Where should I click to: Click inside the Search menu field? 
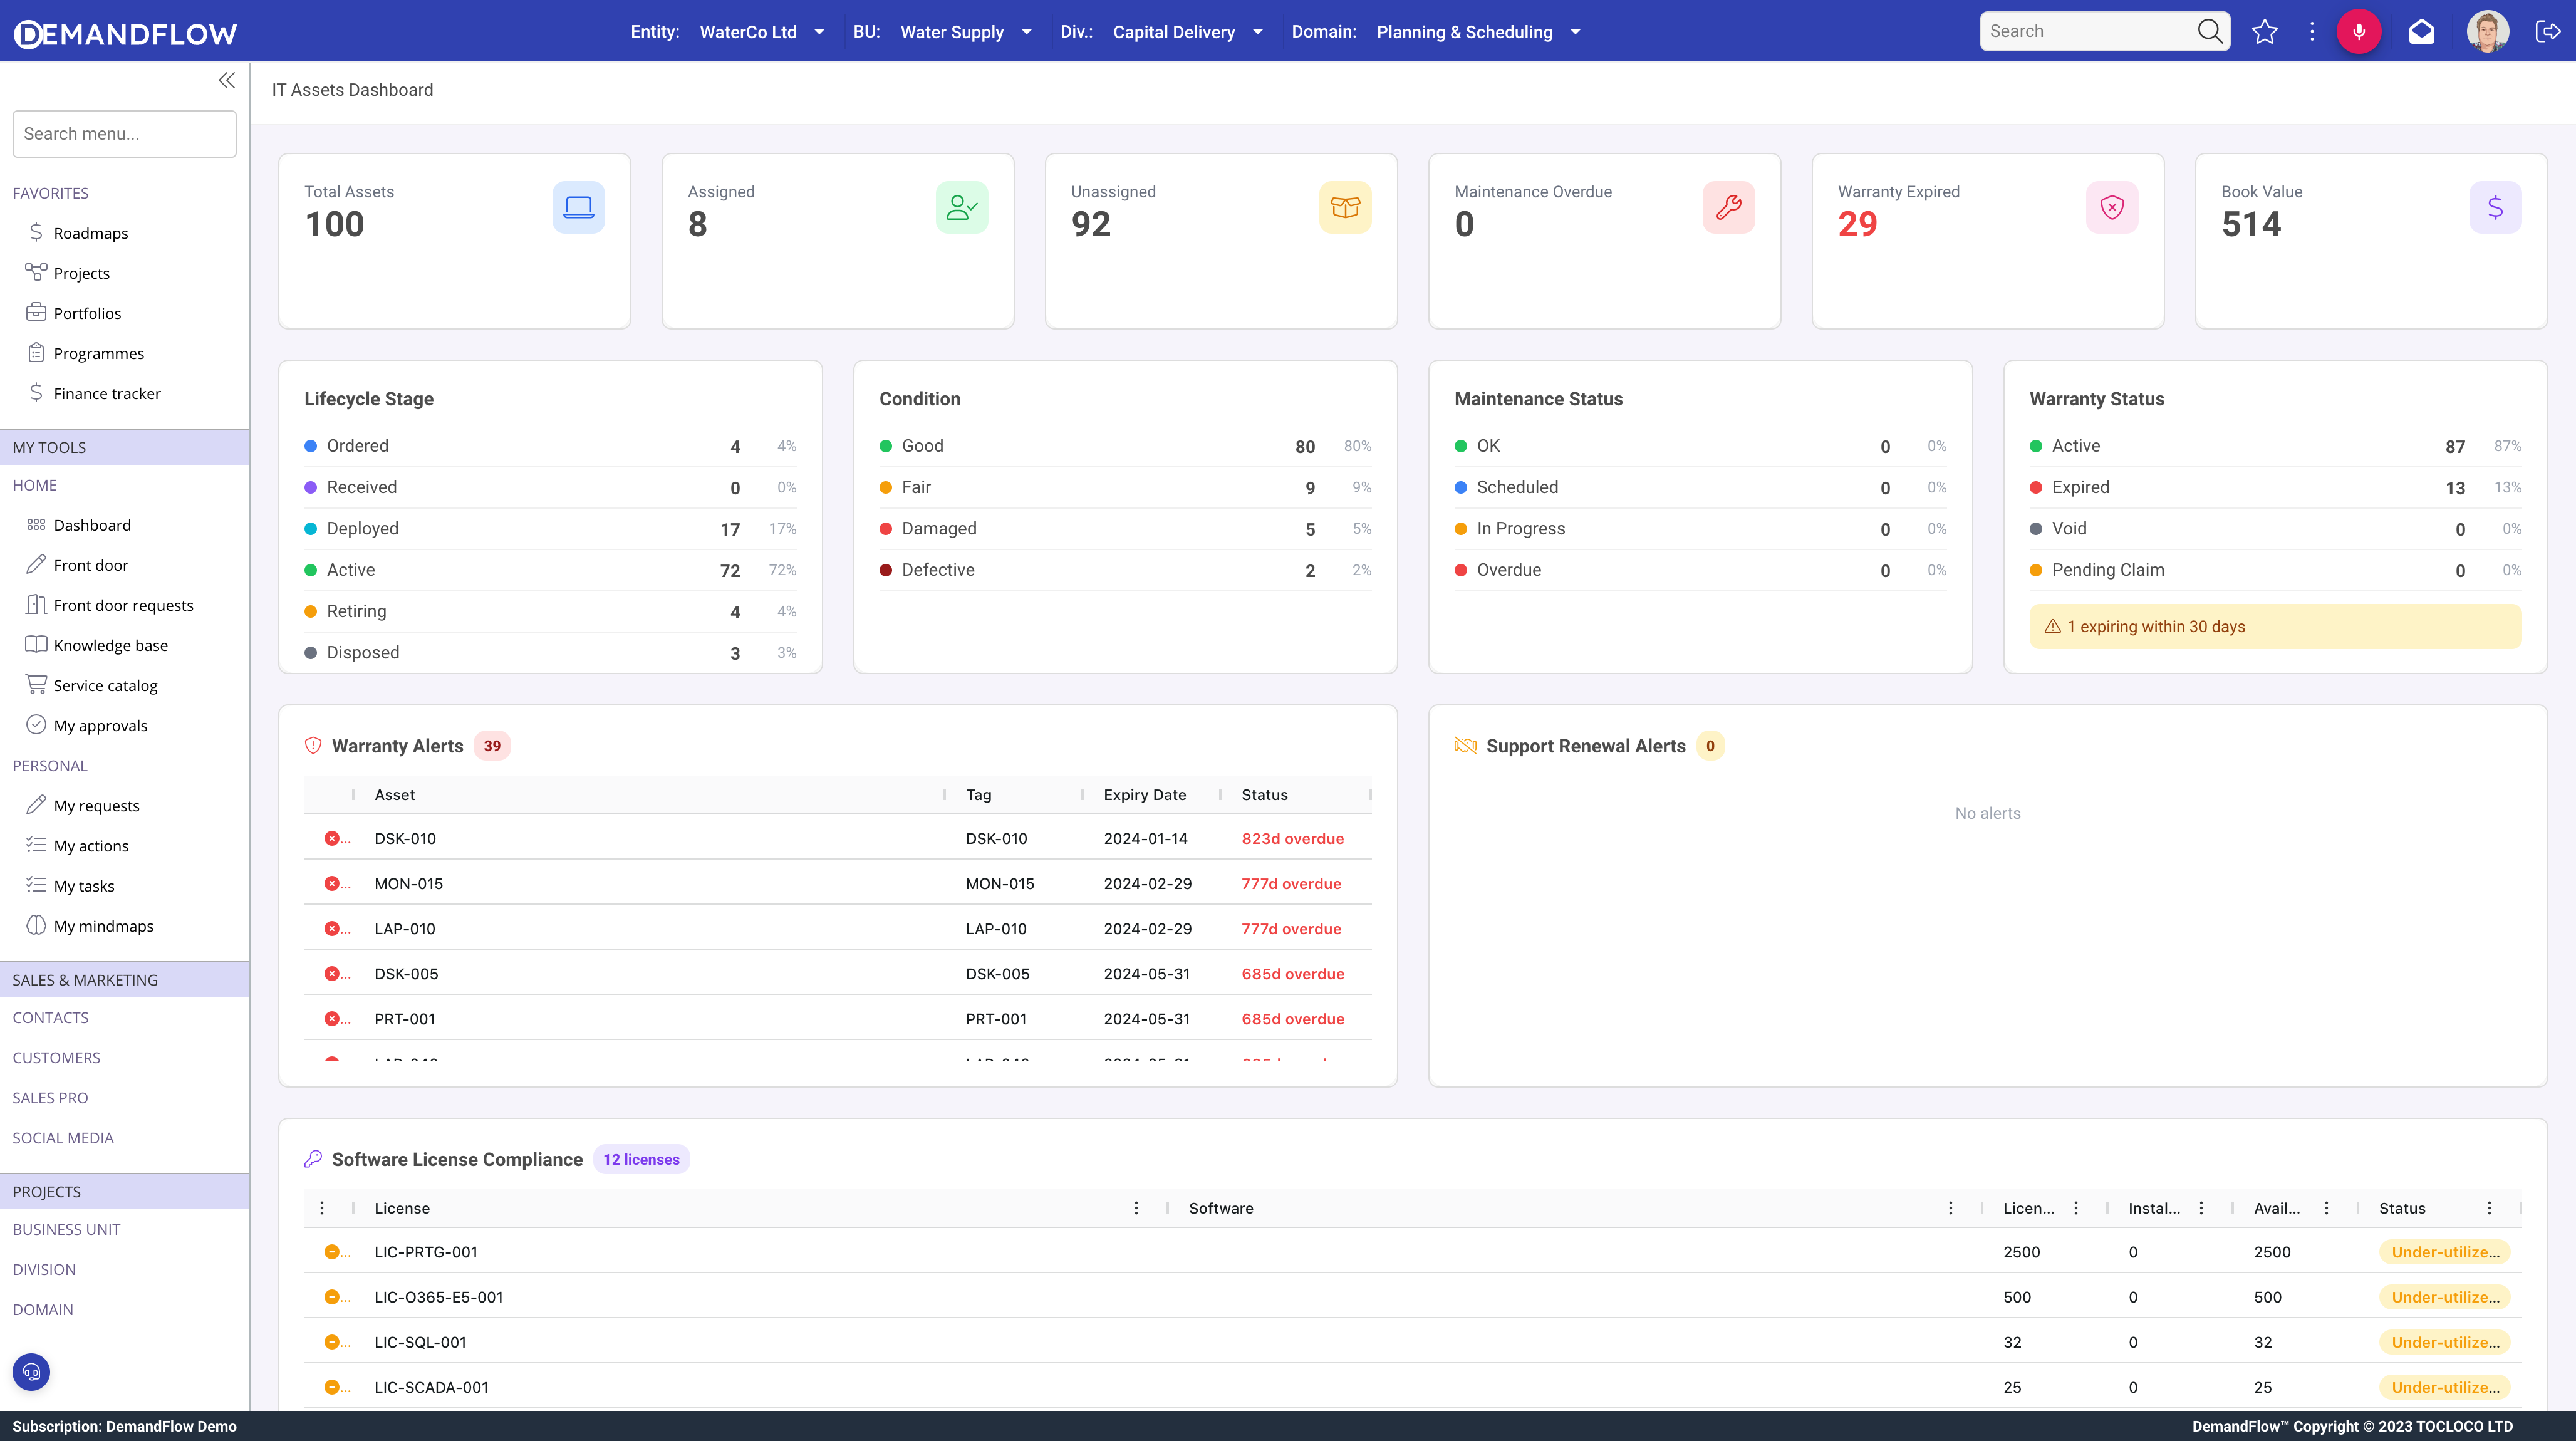(x=124, y=133)
